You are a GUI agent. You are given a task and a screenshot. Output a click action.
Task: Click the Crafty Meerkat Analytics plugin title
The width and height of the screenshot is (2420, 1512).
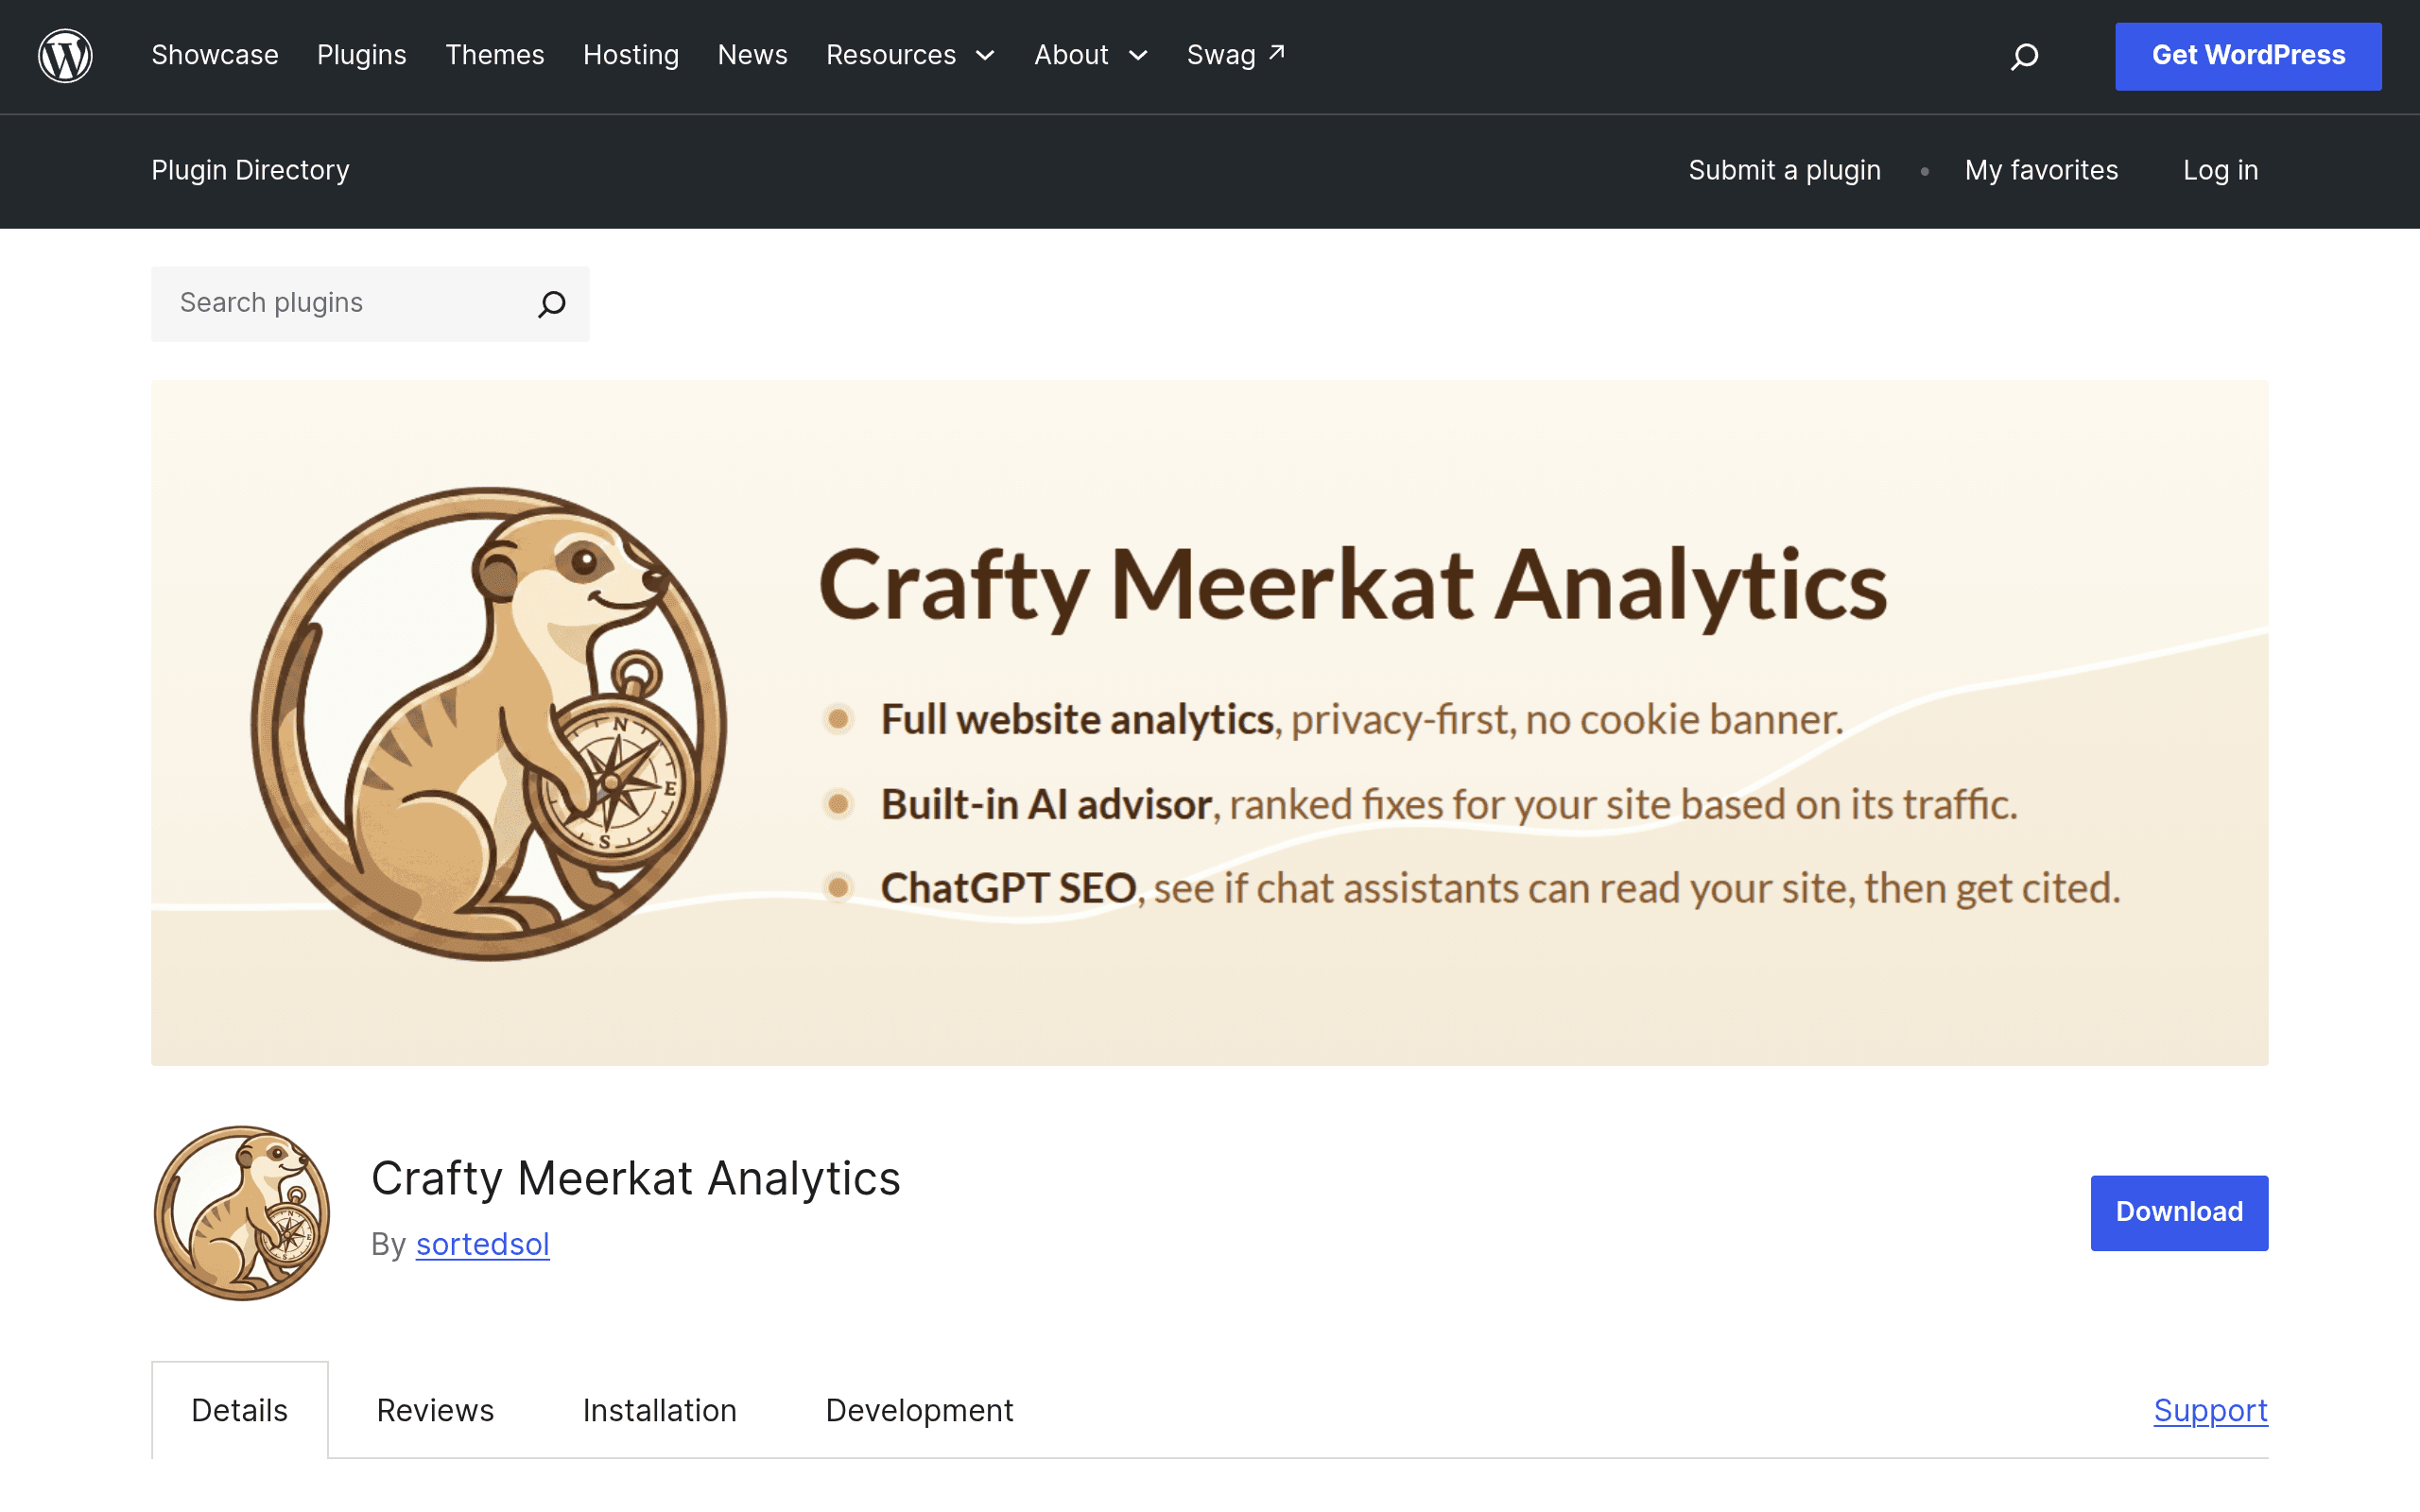[636, 1178]
